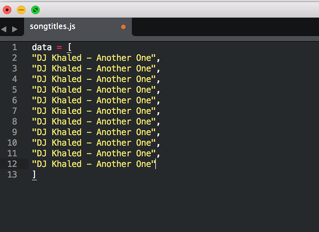
Task: Click the trailing comma on line 11
Action: (158, 156)
